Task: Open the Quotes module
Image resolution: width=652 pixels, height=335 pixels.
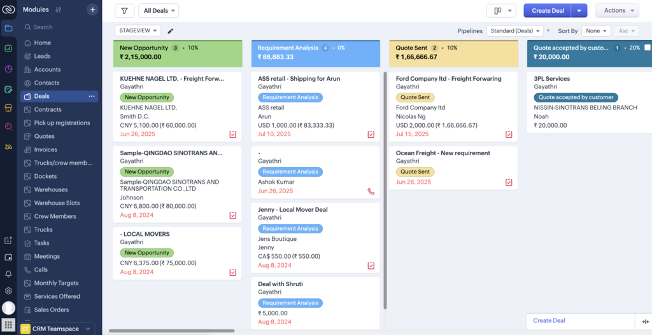Action: (44, 136)
